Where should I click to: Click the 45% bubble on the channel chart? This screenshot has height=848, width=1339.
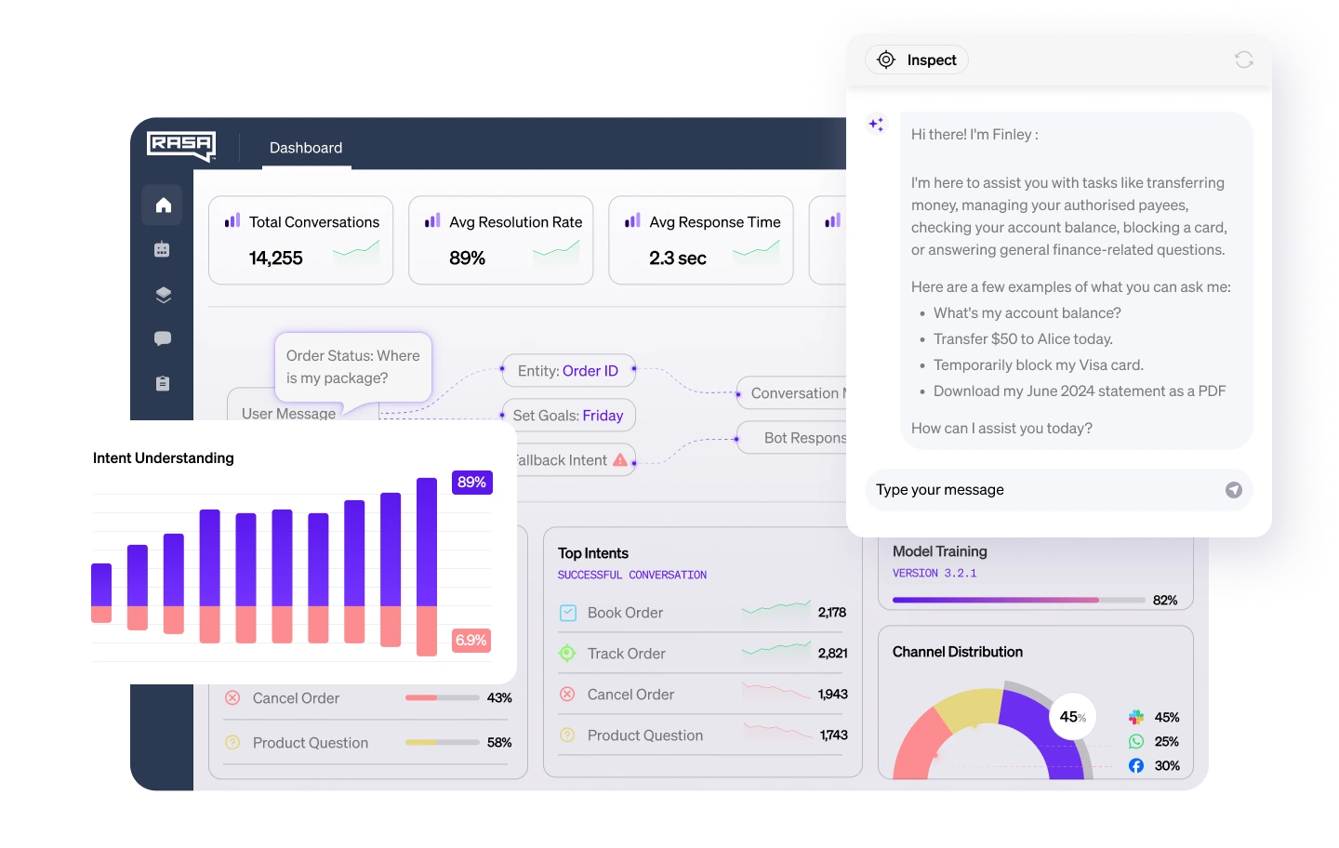click(x=1072, y=717)
